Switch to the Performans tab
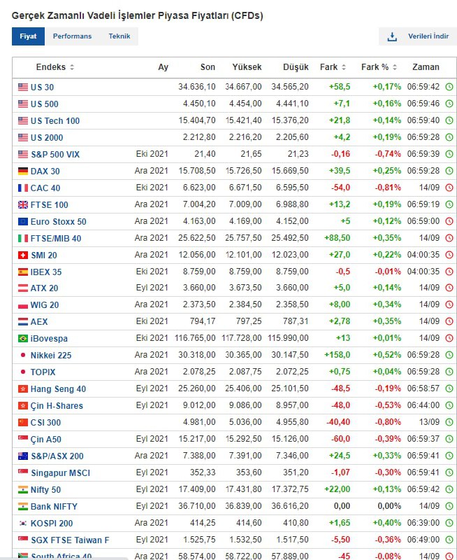This screenshot has height=560, width=457. tap(73, 36)
